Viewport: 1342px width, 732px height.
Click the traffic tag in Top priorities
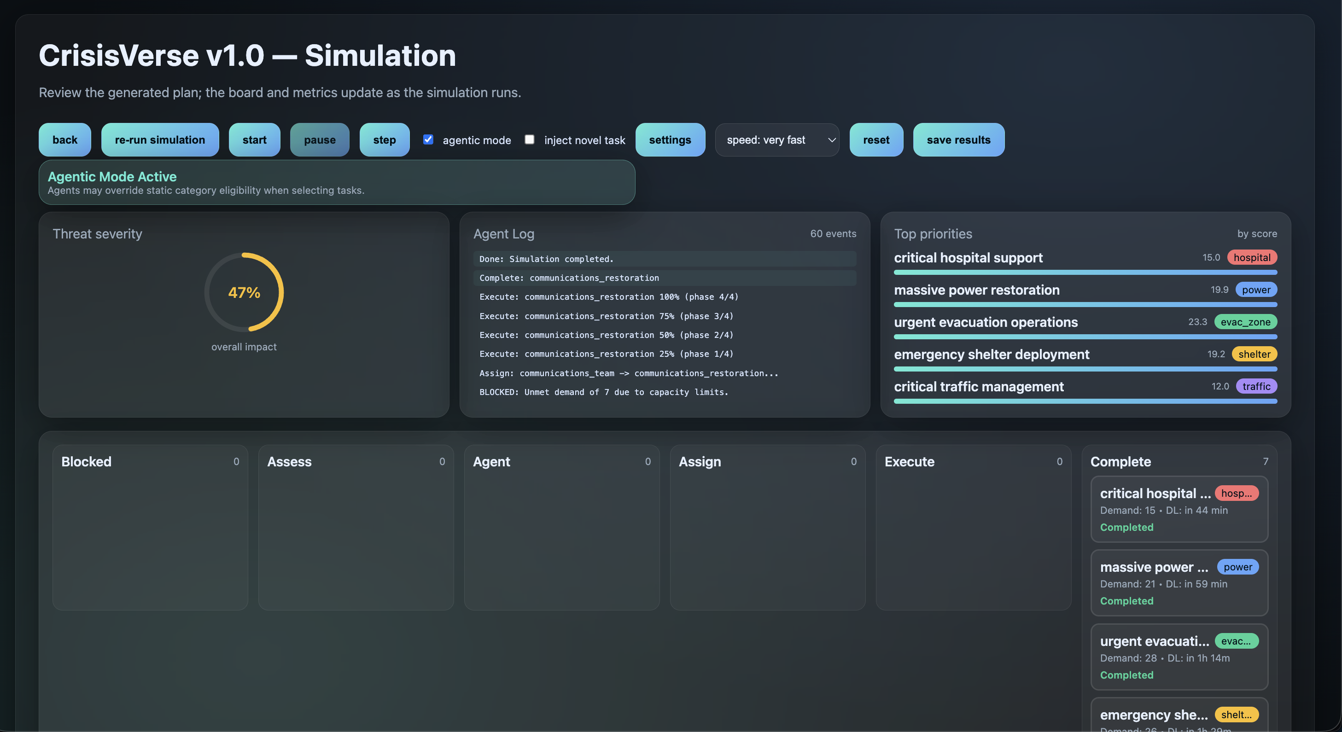point(1255,386)
